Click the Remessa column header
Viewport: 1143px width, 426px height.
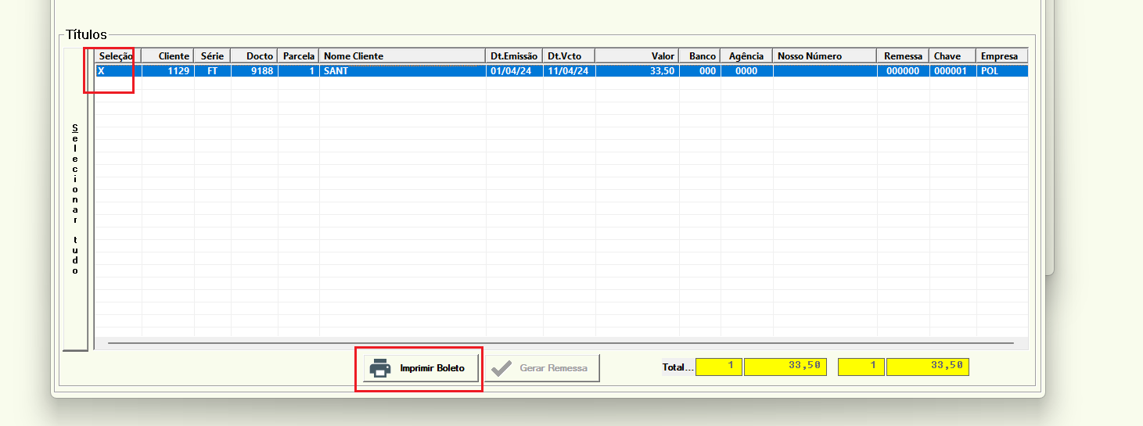coord(904,56)
